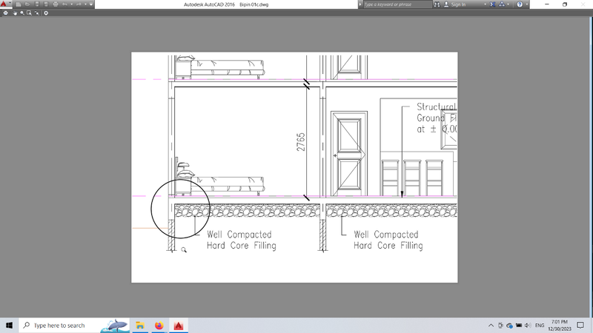Click the 'Type a keyword or phrase' search field

(x=397, y=4)
